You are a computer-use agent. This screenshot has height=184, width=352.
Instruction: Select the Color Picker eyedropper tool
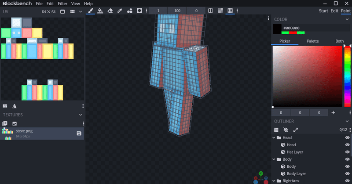120,11
